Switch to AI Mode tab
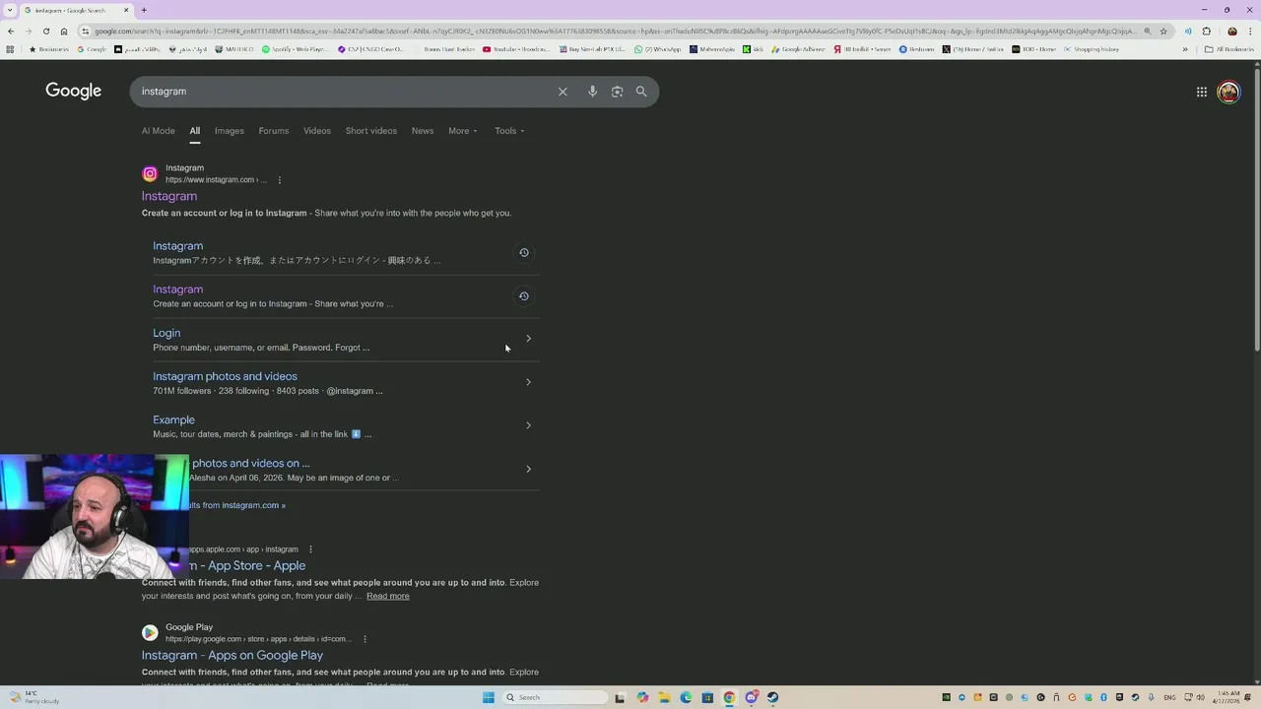 tap(158, 131)
